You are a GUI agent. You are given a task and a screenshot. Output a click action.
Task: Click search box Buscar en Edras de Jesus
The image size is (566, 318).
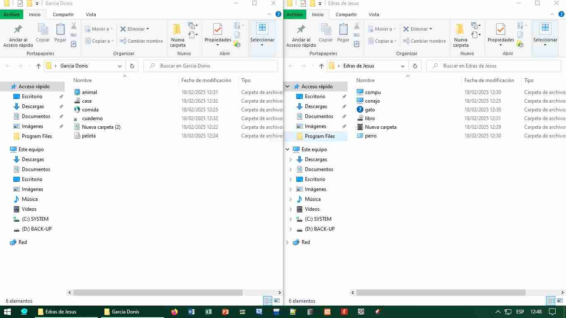coord(493,66)
